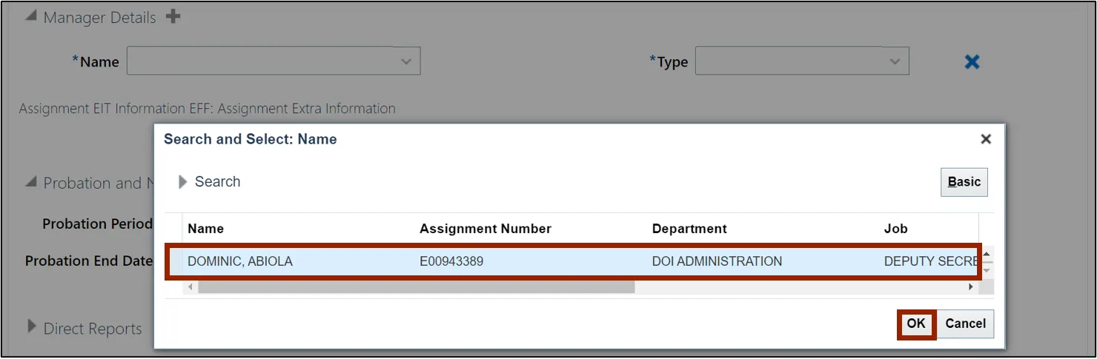Click the Cancel button in dialog
The image size is (1097, 359).
point(965,323)
